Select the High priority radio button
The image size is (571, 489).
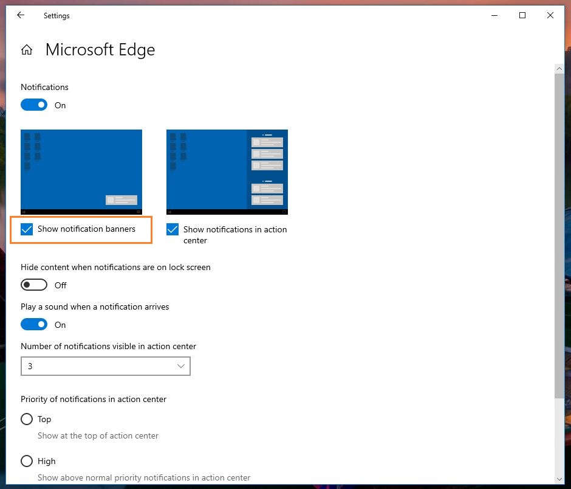coord(27,461)
